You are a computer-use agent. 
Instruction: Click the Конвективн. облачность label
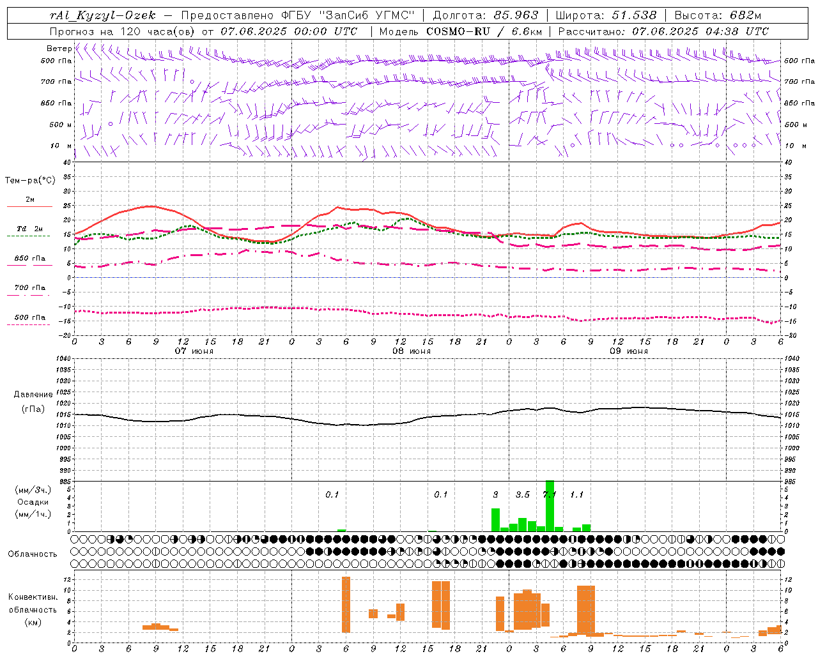tap(33, 604)
